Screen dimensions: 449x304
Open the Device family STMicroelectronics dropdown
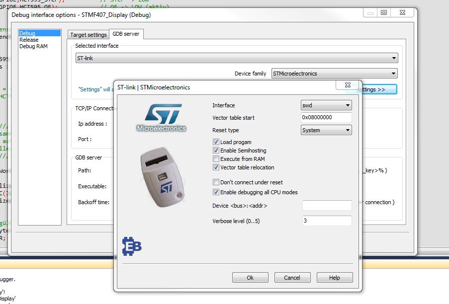point(334,74)
